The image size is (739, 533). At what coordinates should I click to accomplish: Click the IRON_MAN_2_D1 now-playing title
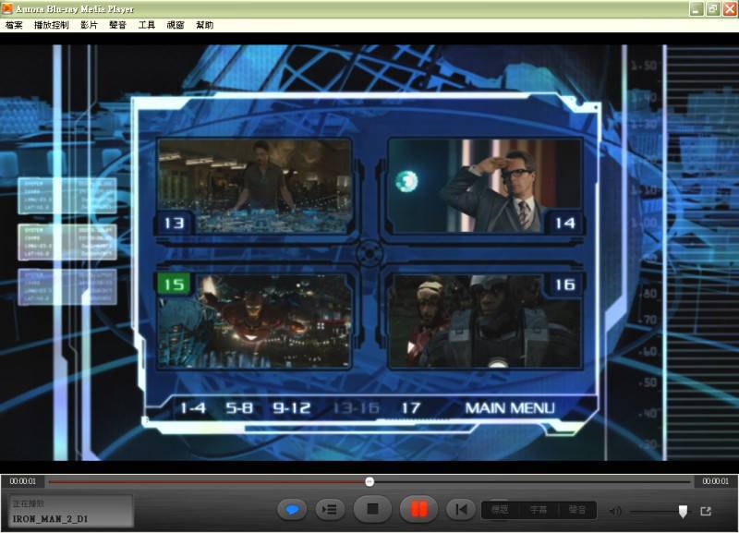[x=50, y=519]
